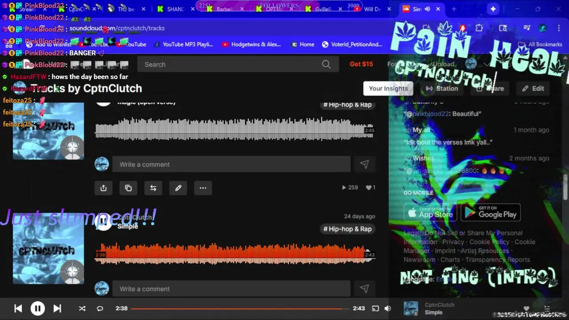
Task: Open the browser extensions puzzle icon
Action: coord(479,28)
